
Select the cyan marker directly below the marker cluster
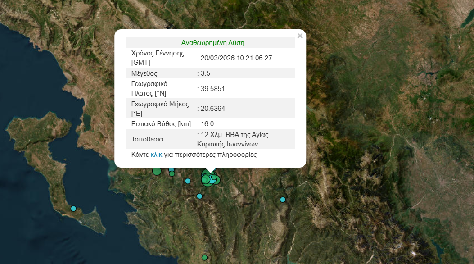pyautogui.click(x=199, y=196)
